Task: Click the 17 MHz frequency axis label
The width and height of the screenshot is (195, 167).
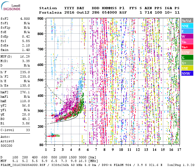Action: [x=179, y=150]
